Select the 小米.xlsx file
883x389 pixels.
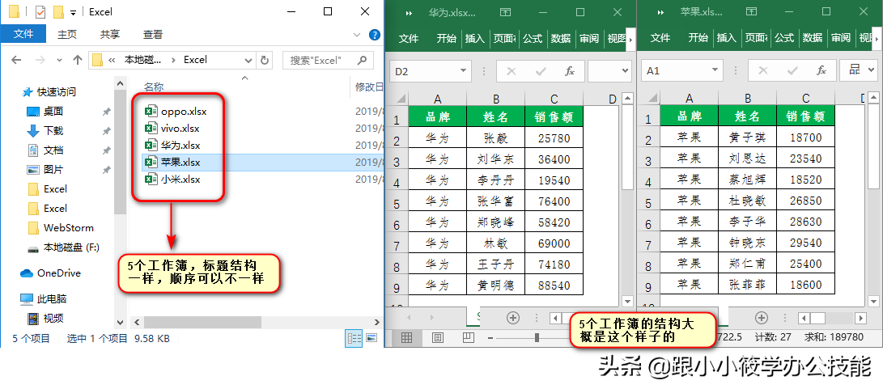180,179
